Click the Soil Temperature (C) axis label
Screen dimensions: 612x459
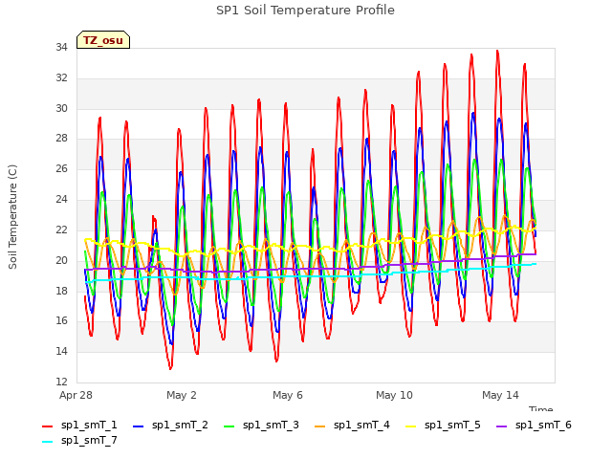(12, 217)
